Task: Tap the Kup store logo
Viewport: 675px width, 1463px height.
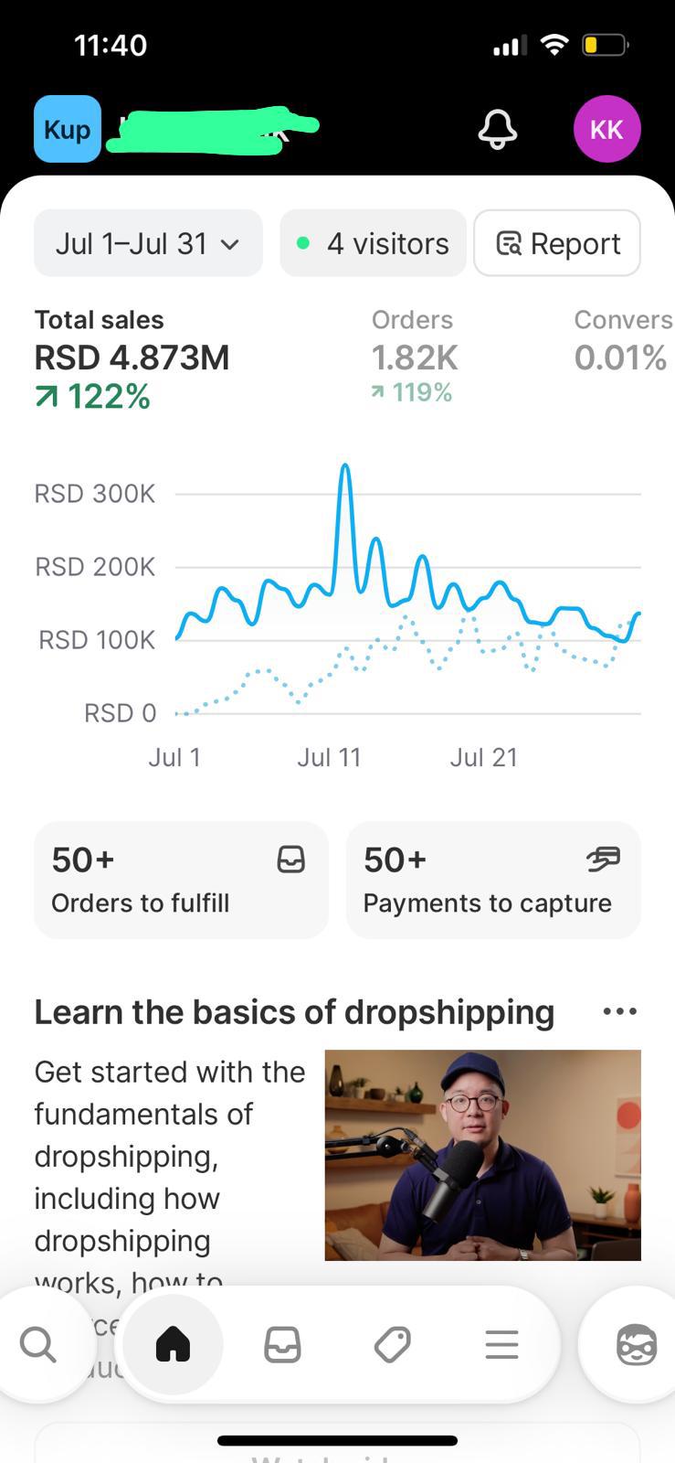Action: (x=68, y=130)
